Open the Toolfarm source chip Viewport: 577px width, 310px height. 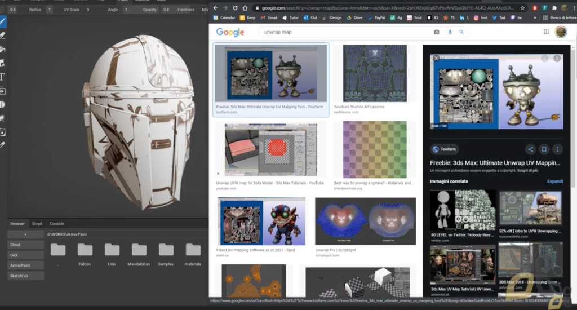click(444, 149)
